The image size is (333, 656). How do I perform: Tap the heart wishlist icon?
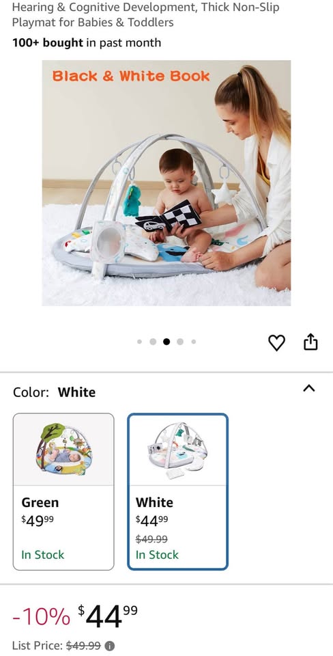coord(276,342)
